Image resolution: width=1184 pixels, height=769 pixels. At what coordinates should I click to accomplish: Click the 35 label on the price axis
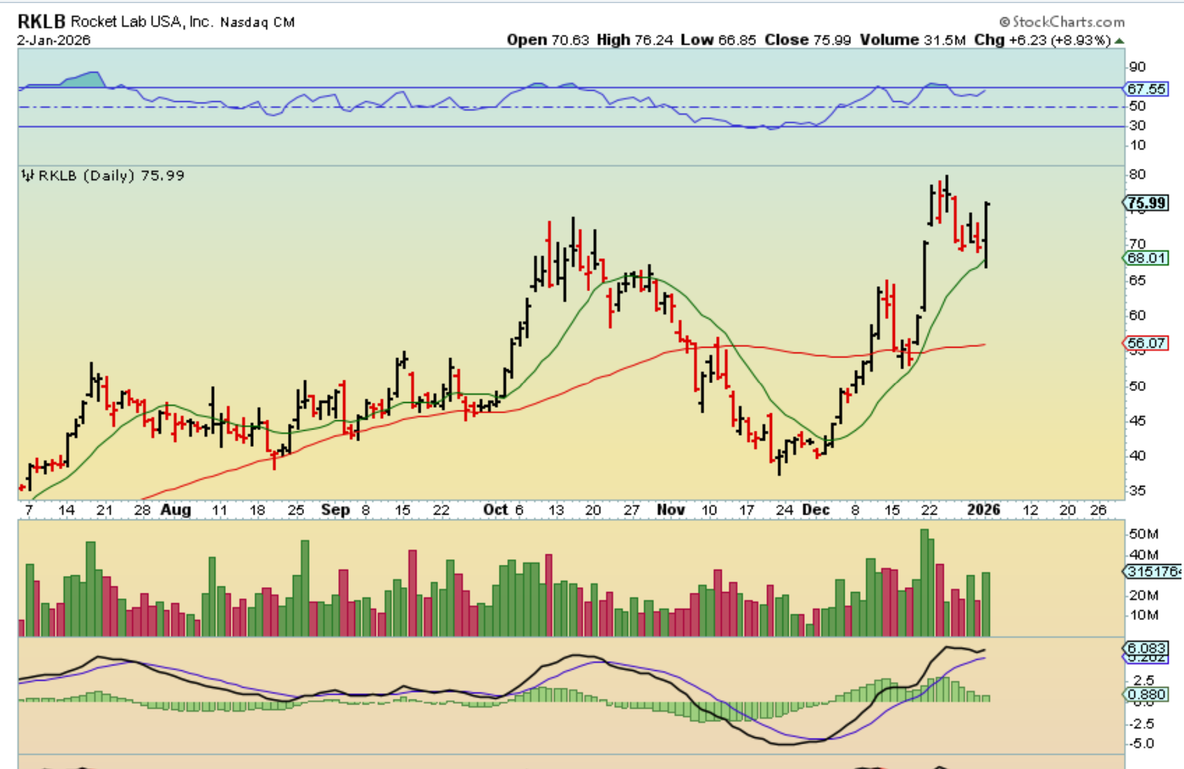[1137, 491]
